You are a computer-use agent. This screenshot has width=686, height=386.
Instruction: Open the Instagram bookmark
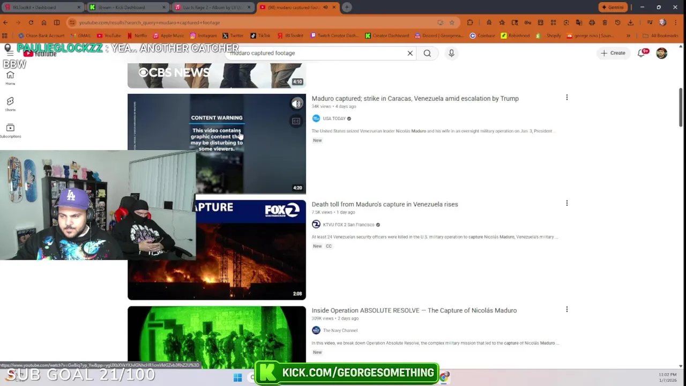click(204, 36)
